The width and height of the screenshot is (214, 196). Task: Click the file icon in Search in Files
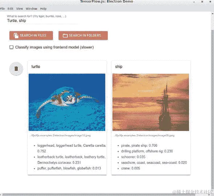[16, 35]
